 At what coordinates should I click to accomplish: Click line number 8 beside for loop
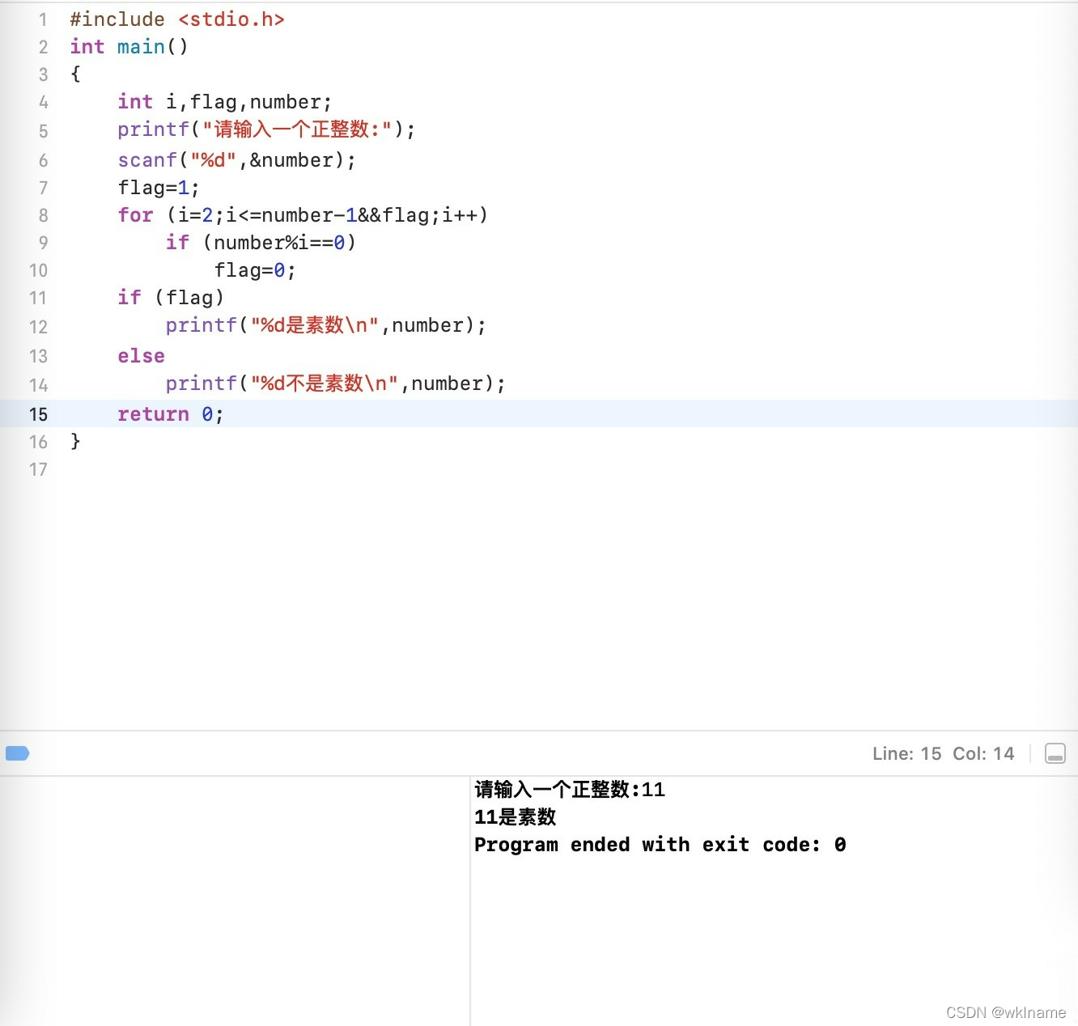click(43, 215)
